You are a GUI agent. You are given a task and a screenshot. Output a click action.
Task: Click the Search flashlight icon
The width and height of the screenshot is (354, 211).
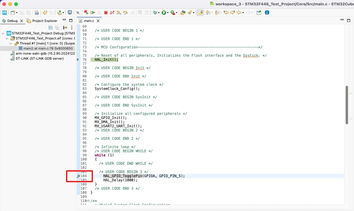coord(190,13)
